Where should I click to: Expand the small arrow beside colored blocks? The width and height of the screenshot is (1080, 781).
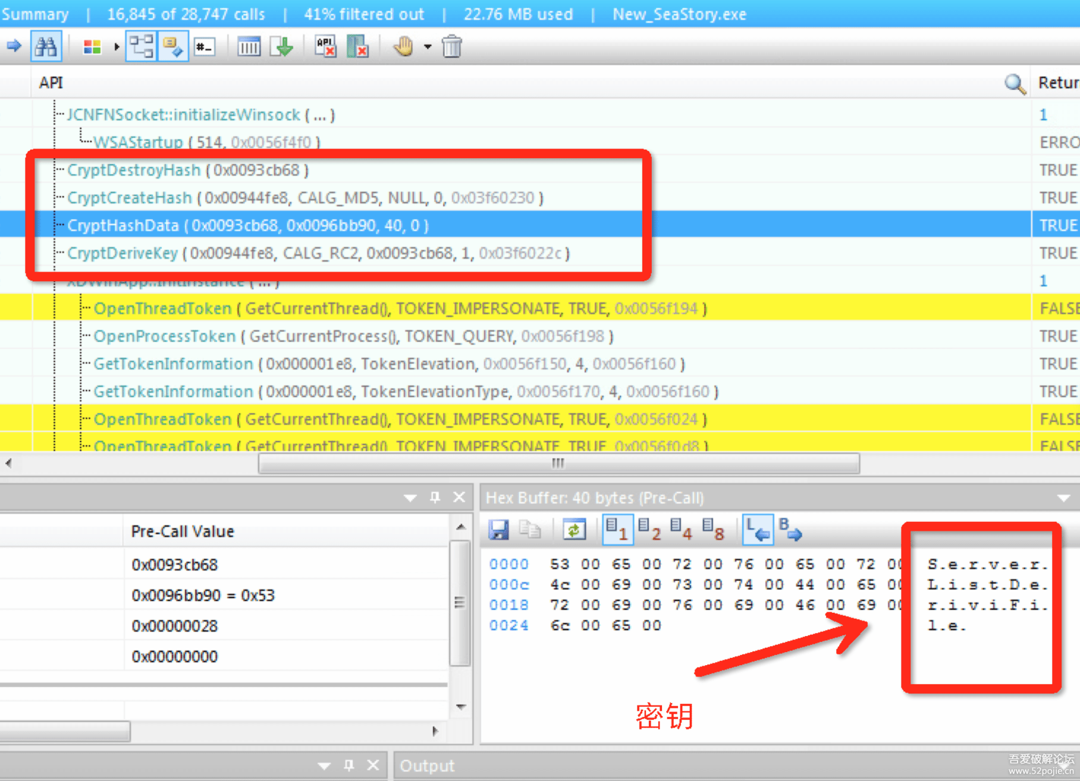pos(117,46)
